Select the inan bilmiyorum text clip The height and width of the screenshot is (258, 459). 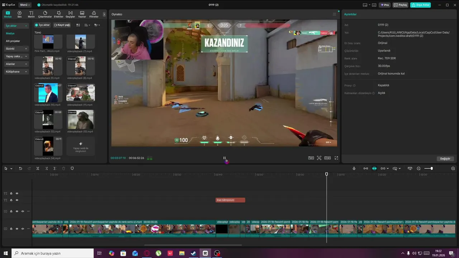coord(230,200)
